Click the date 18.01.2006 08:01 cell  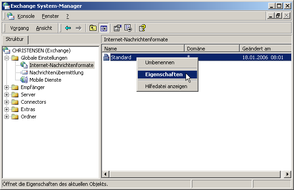[x=263, y=57]
